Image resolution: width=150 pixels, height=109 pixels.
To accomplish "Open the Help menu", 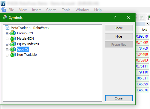I will tap(98, 10).
